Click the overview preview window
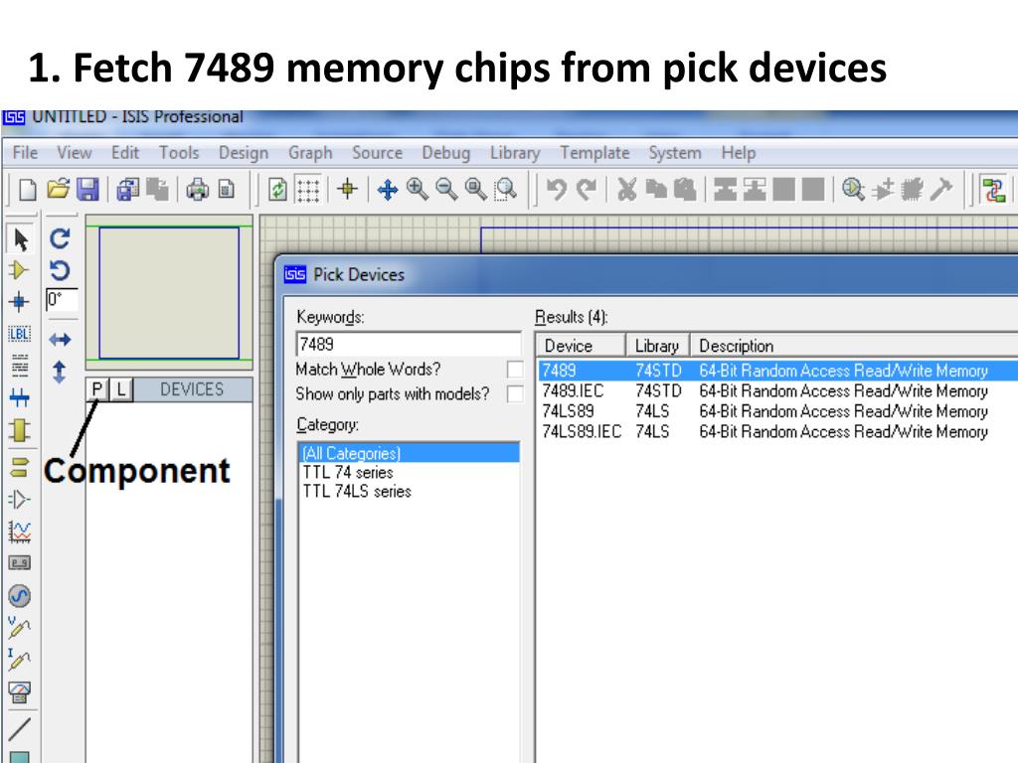Screen dimensions: 1018x763 point(169,292)
